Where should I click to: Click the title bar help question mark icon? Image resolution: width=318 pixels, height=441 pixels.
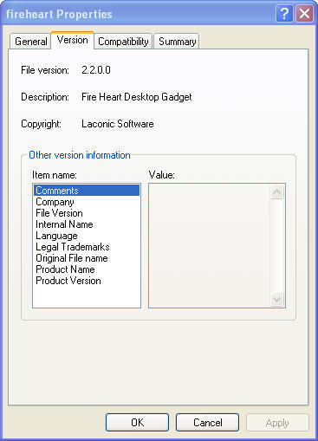(284, 14)
